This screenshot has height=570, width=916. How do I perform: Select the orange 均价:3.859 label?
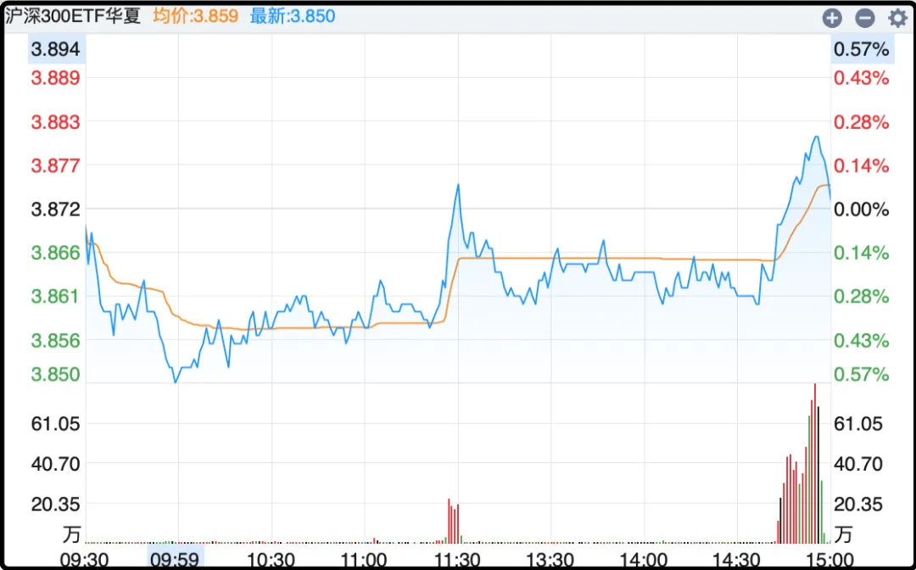click(x=195, y=16)
